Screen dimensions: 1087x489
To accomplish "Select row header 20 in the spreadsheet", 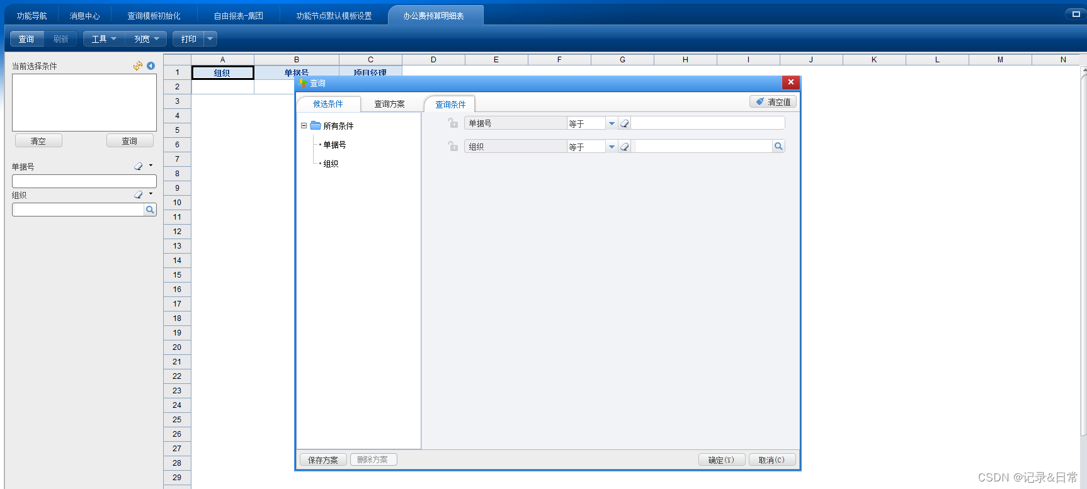I will coord(177,347).
